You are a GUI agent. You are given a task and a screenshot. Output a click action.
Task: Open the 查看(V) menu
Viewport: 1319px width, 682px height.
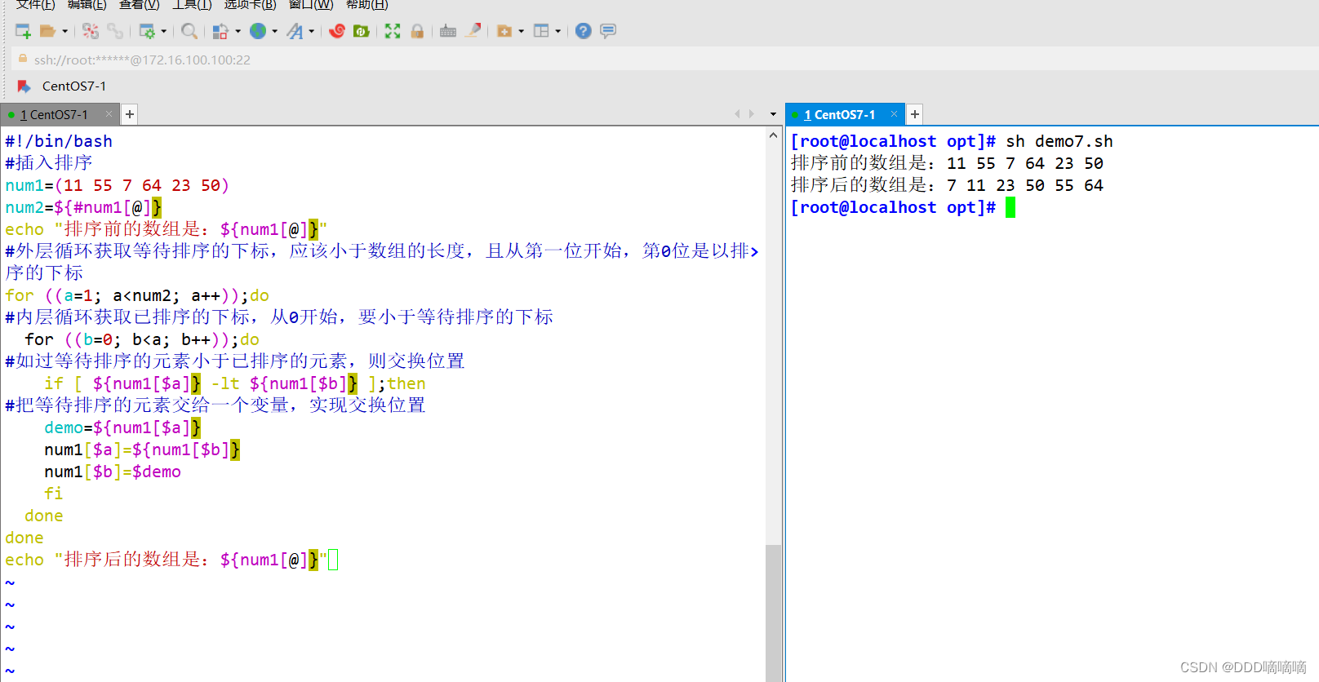140,4
